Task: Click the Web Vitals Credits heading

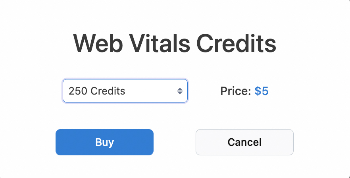Action: point(175,43)
